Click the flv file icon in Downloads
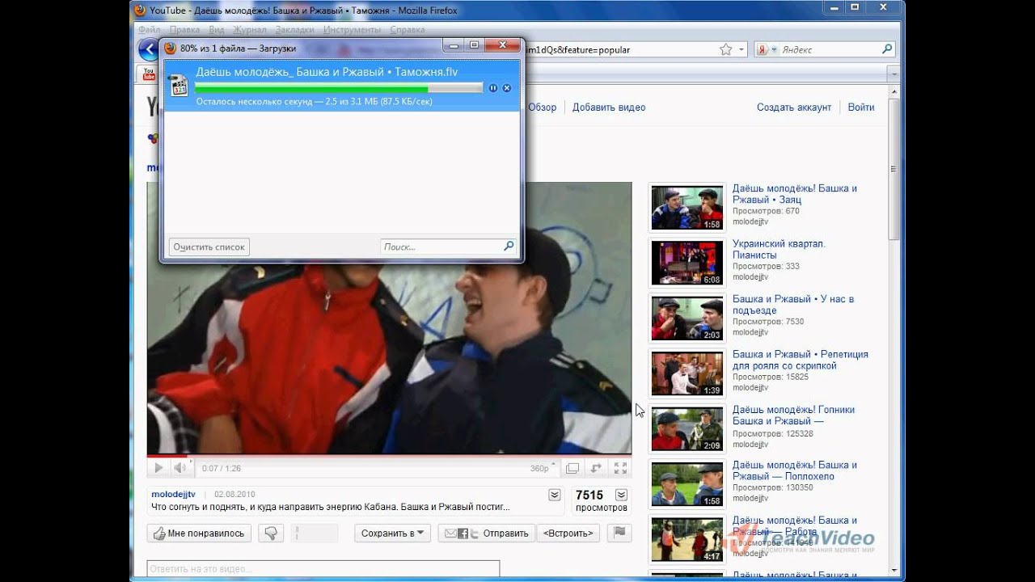Image resolution: width=1035 pixels, height=582 pixels. point(179,86)
